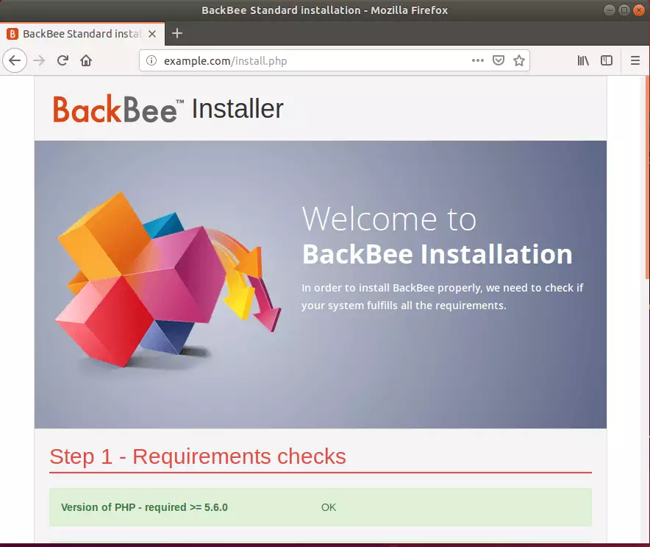Toggle the Firefox sidebar
Image resolution: width=650 pixels, height=547 pixels.
pyautogui.click(x=607, y=60)
